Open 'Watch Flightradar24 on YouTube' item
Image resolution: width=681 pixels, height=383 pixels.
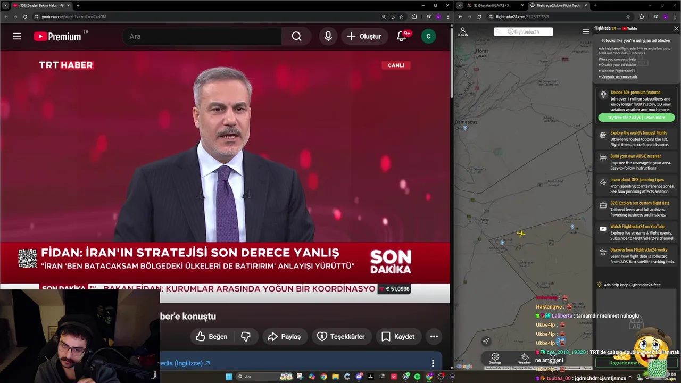point(636,232)
